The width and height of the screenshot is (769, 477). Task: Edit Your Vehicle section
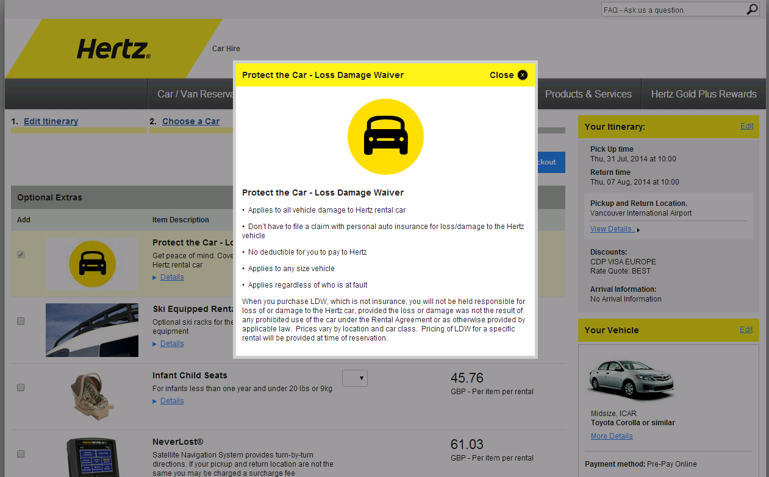pyautogui.click(x=746, y=330)
